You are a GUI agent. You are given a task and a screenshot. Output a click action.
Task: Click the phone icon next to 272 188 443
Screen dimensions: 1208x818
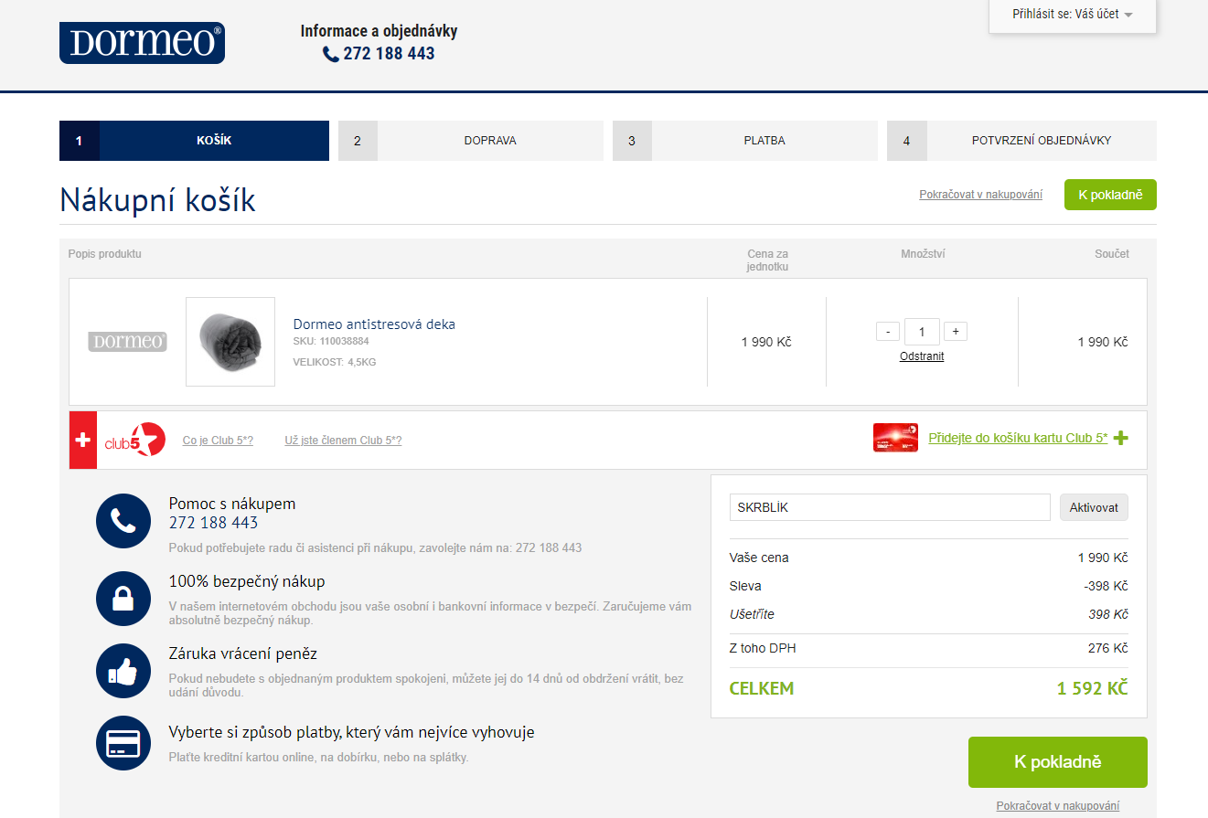331,54
